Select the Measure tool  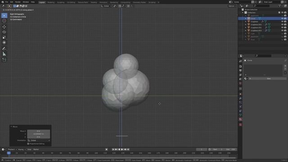[4, 54]
